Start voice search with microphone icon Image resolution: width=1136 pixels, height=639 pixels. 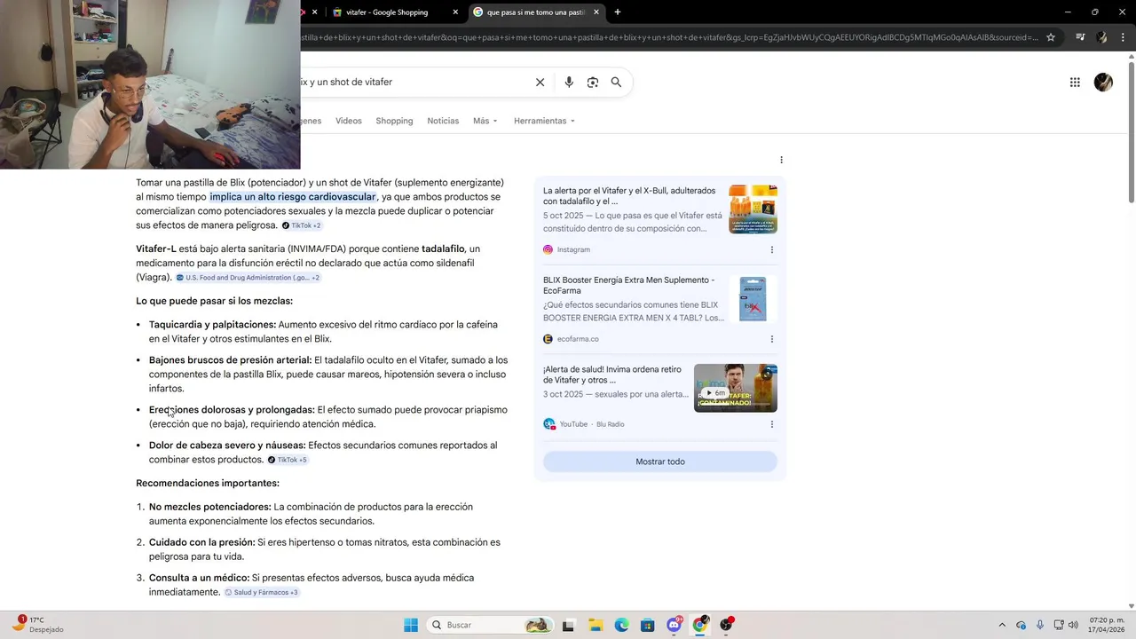point(569,82)
